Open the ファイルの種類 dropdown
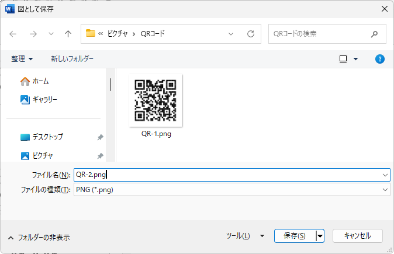This screenshot has height=254, width=394. point(385,190)
